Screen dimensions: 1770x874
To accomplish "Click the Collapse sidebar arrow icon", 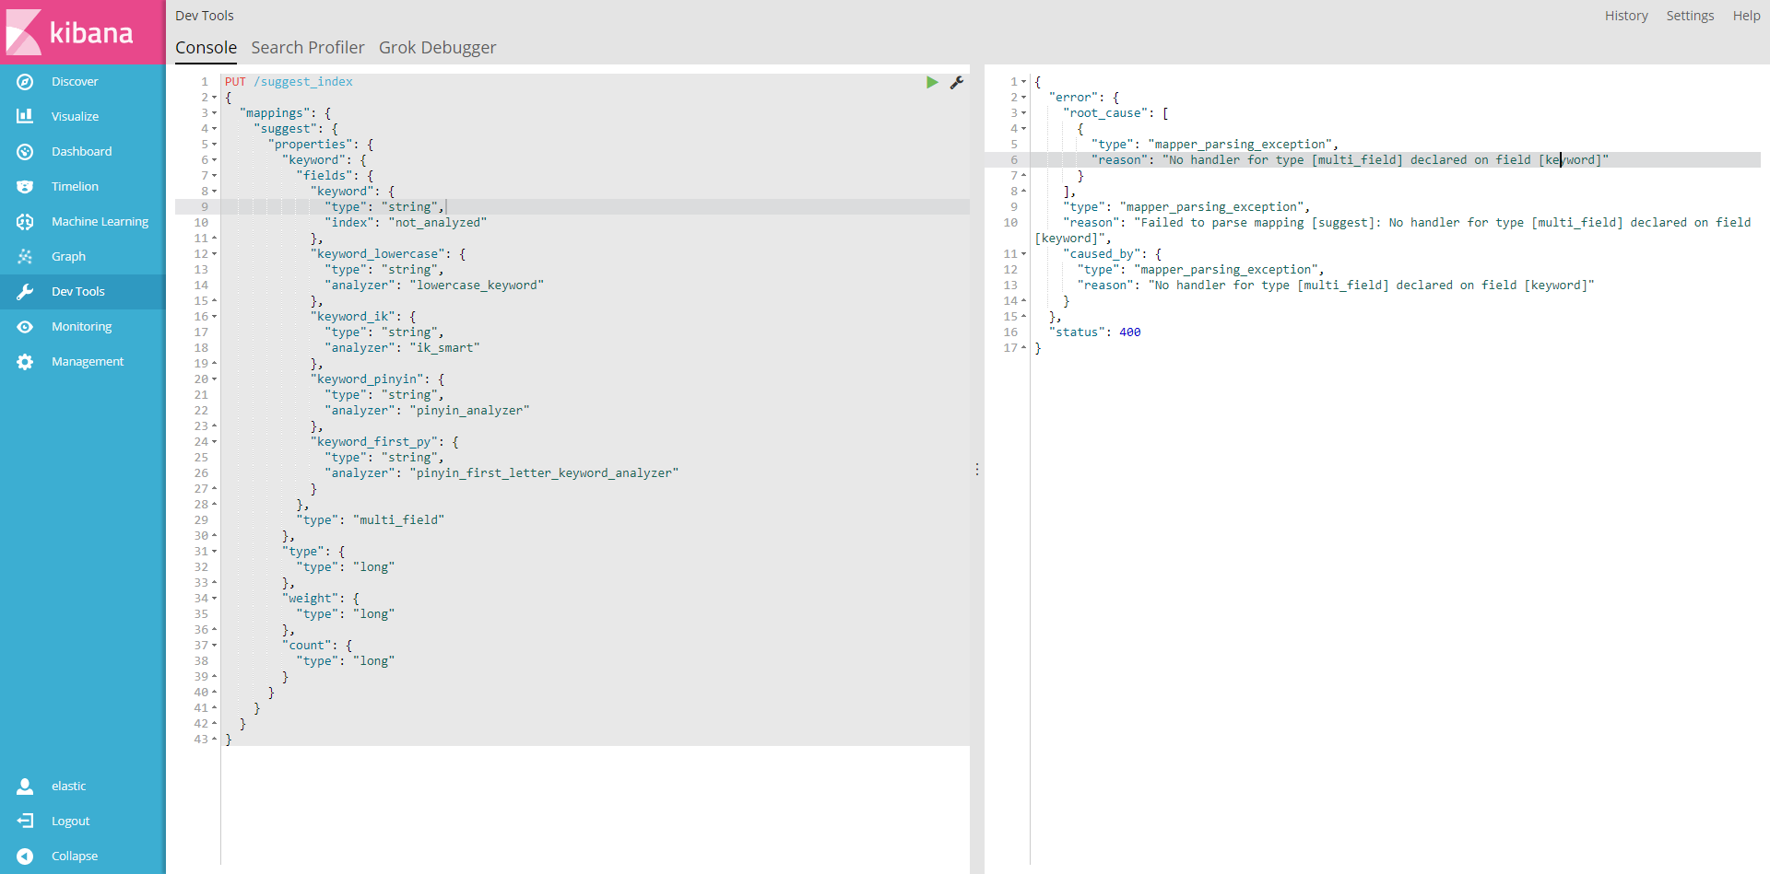I will 25,857.
